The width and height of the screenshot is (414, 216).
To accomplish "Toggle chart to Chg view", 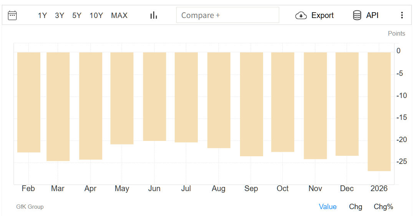I will pos(356,207).
